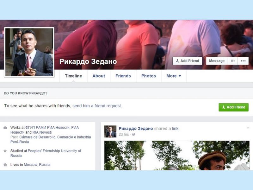This screenshot has width=253, height=190.
Task: Open the Friends tab
Action: click(x=123, y=76)
